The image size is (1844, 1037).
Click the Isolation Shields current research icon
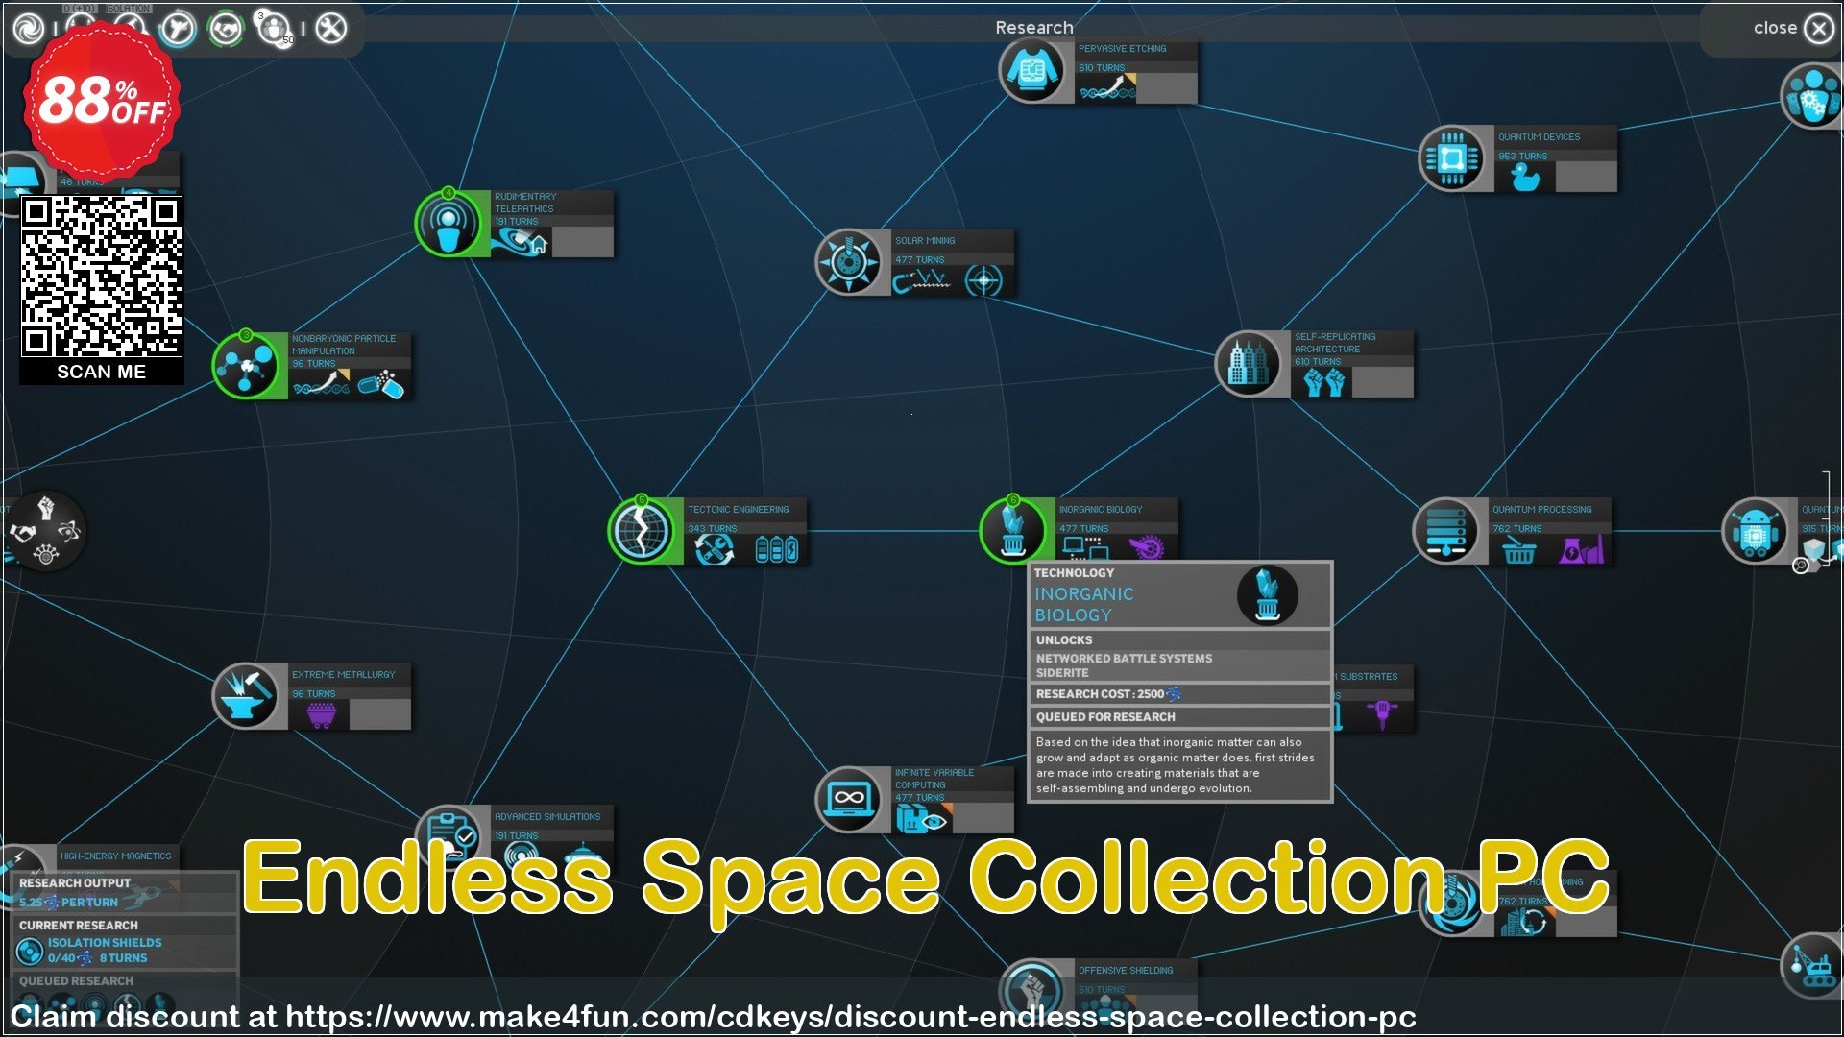pos(30,951)
